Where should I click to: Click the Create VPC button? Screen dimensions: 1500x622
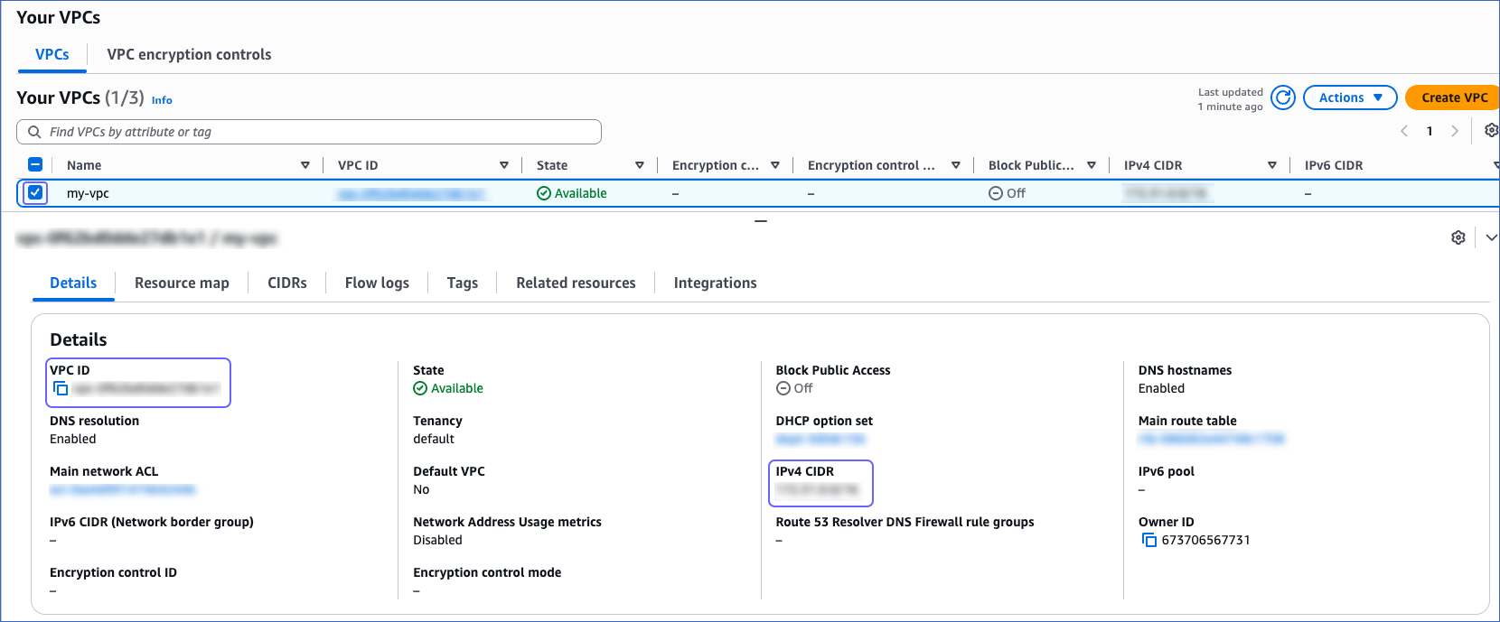click(1453, 97)
